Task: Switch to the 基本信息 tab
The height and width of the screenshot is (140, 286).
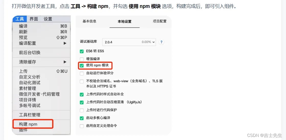Action: tap(89, 21)
